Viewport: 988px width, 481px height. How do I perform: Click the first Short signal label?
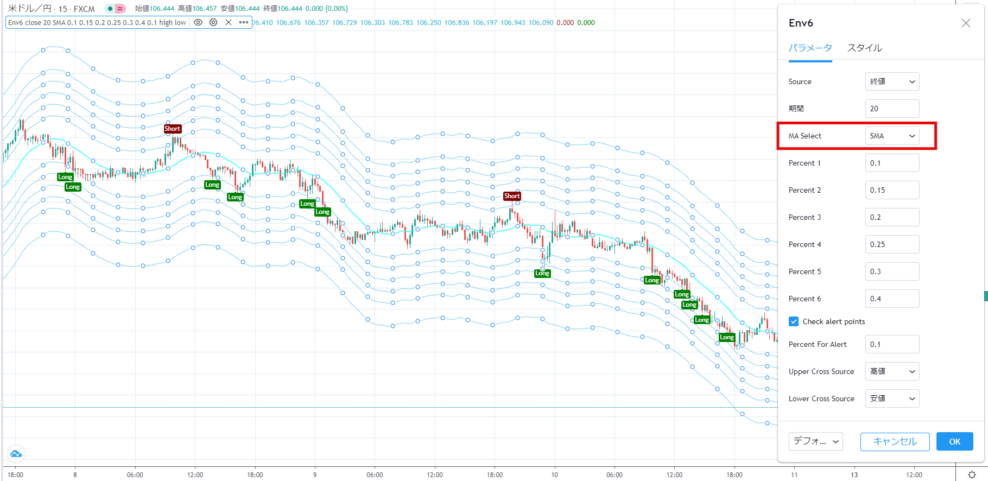(x=172, y=129)
